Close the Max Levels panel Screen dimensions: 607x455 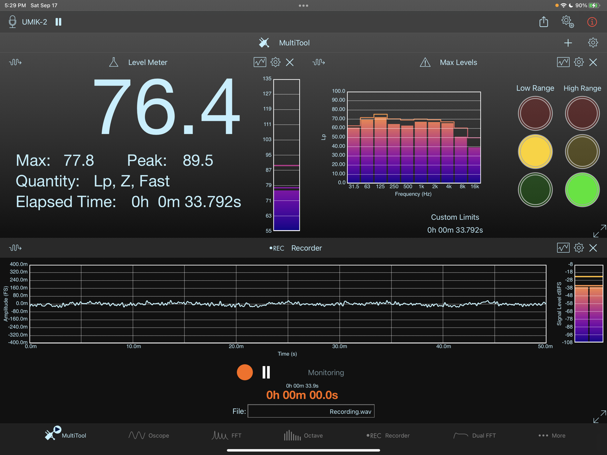(x=593, y=62)
